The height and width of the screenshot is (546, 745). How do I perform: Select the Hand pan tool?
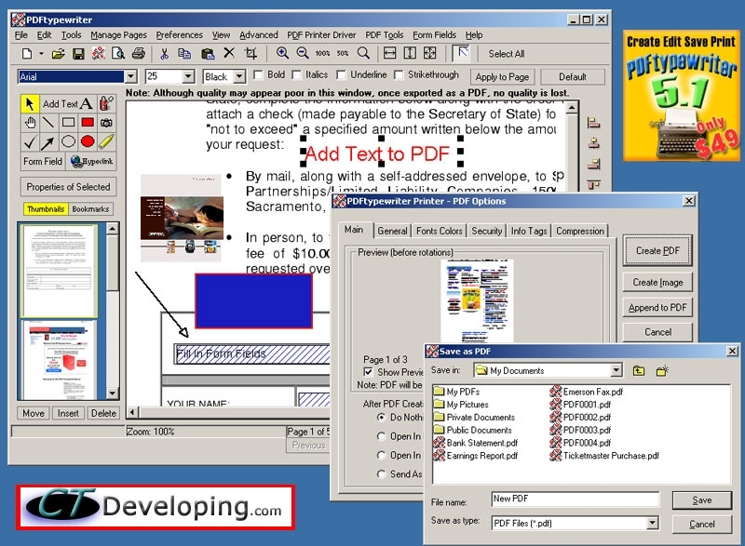coord(30,123)
